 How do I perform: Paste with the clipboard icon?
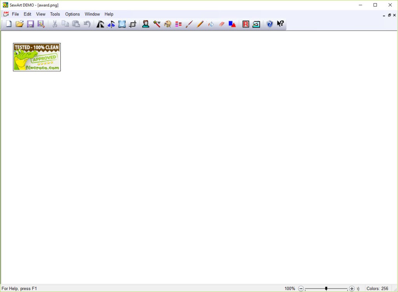[x=76, y=24]
